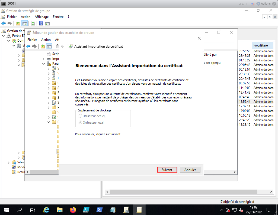This screenshot has width=278, height=215.
Task: Click the wizard's grey back arrow
Action: (x=63, y=46)
